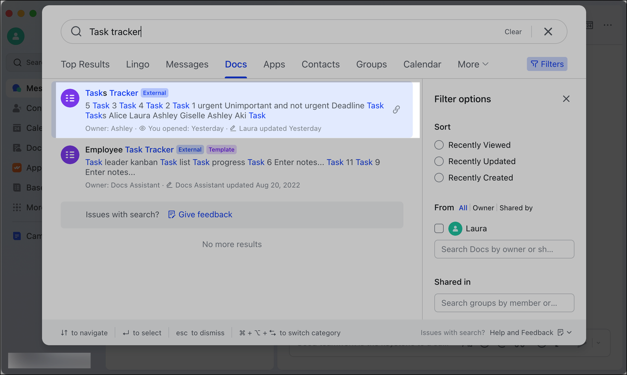Click the magnifier icon in search bar

[76, 31]
